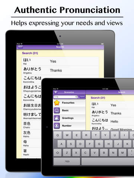Tap 'Chairo' entry on rear iPad
This screenshot has height=178, width=134.
[x=32, y=125]
